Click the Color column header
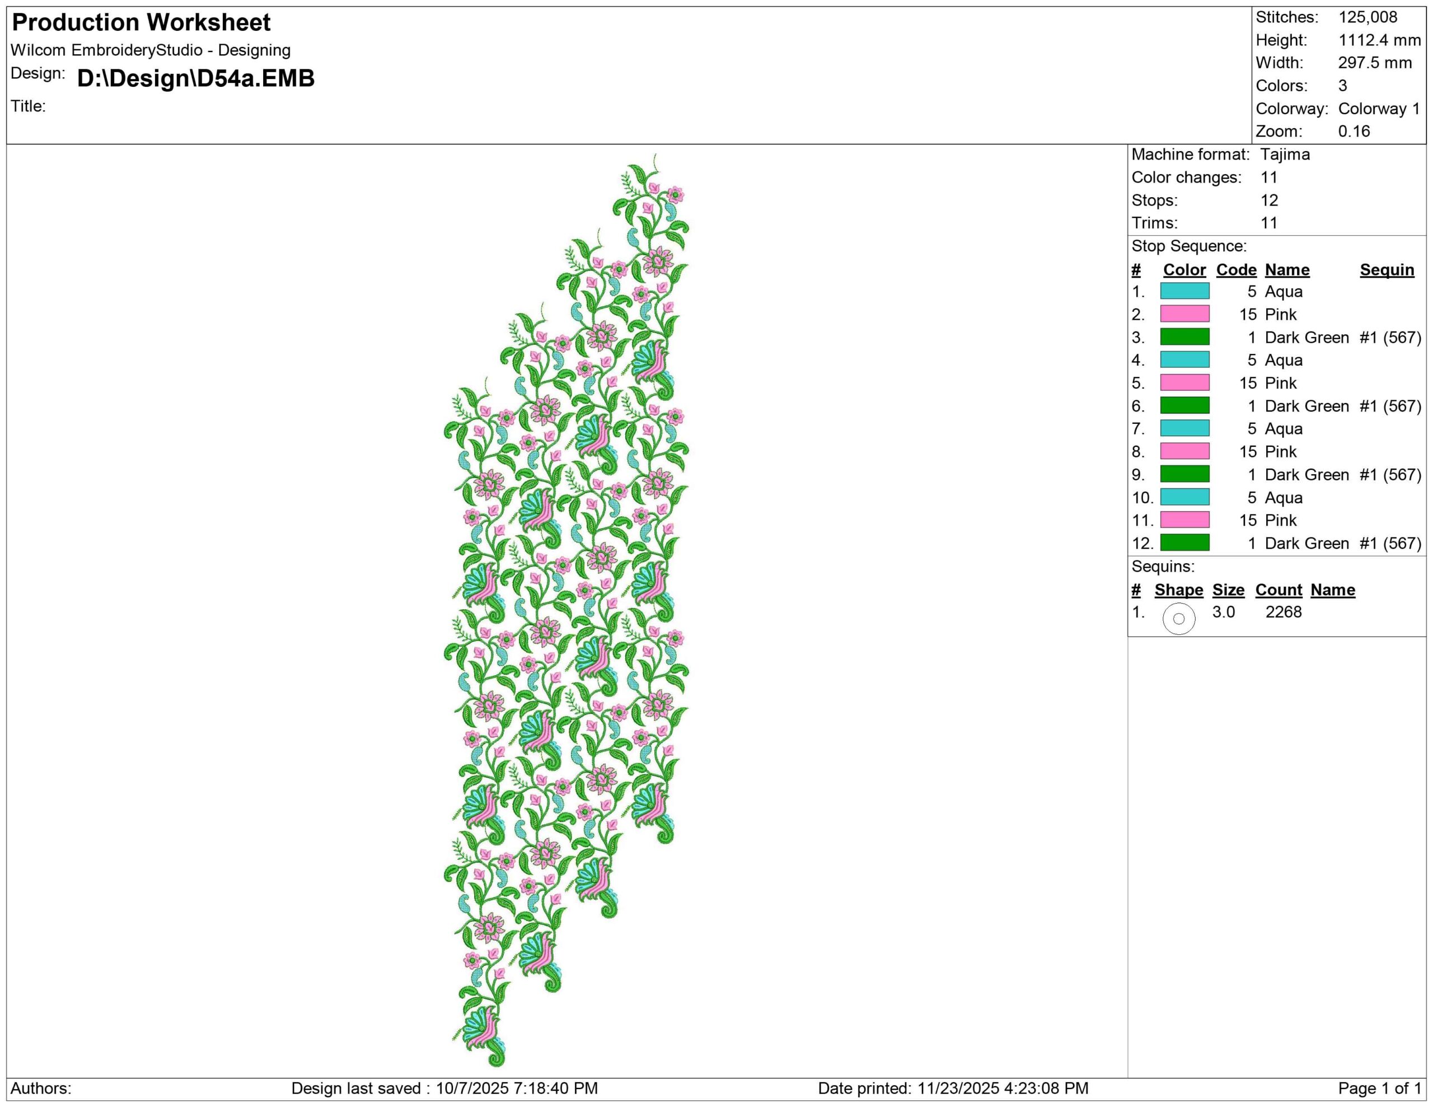 point(1184,270)
